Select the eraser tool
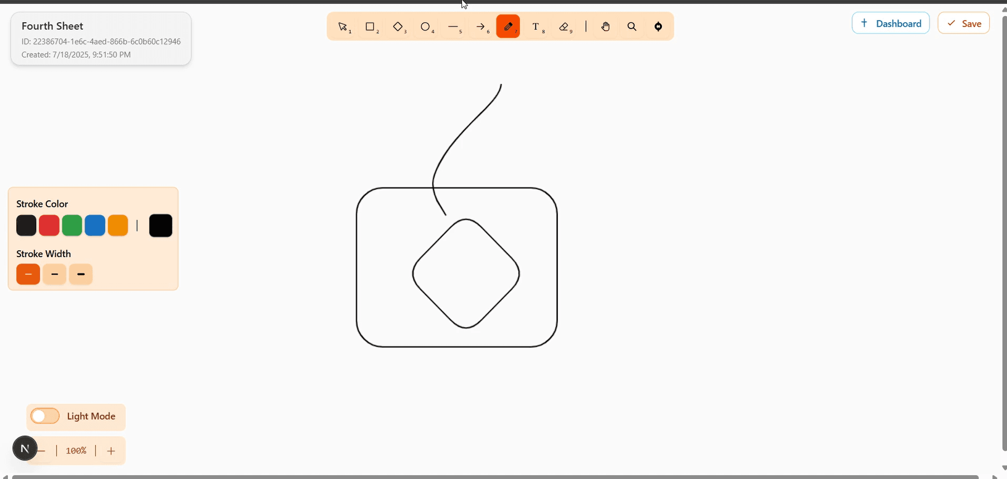The image size is (1007, 479). coord(565,27)
